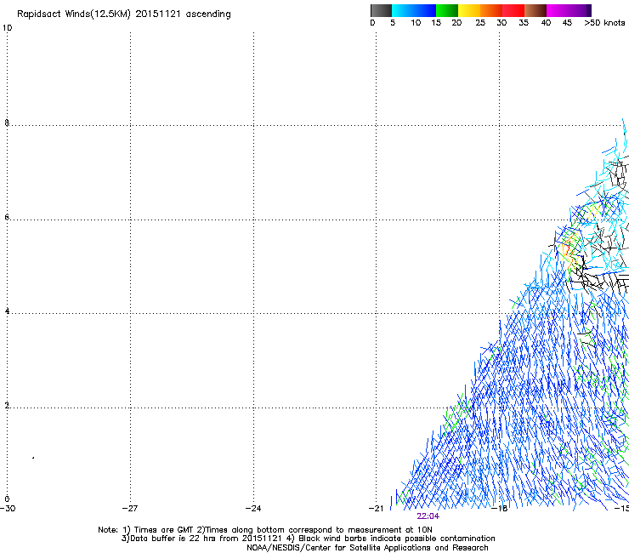Click the NOAA/NESDIS credit line
Viewport: 629px width, 553px height.
[x=367, y=548]
